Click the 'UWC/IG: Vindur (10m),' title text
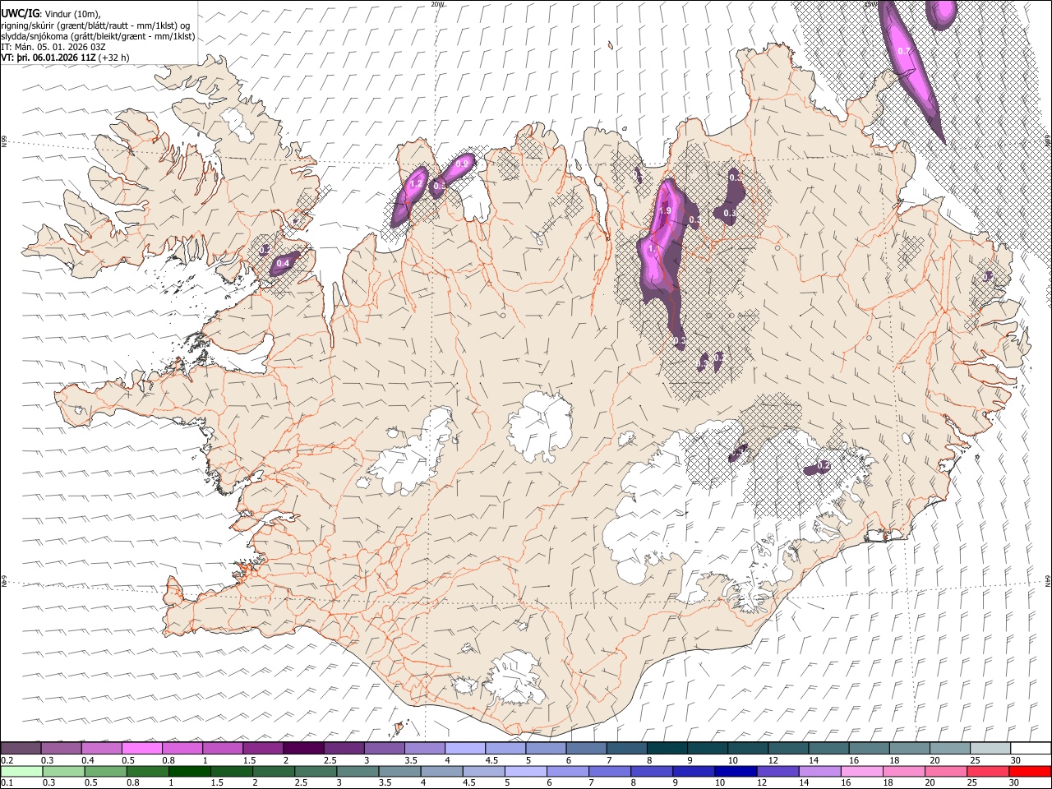This screenshot has height=789, width=1052. [50, 13]
